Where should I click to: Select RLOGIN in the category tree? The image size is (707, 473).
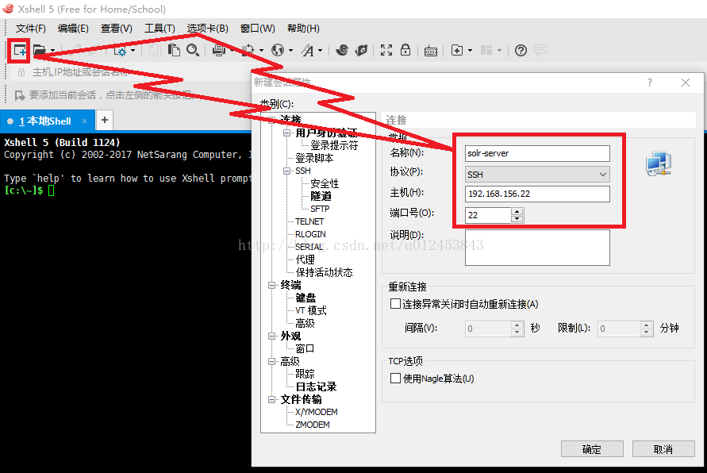[x=310, y=234]
